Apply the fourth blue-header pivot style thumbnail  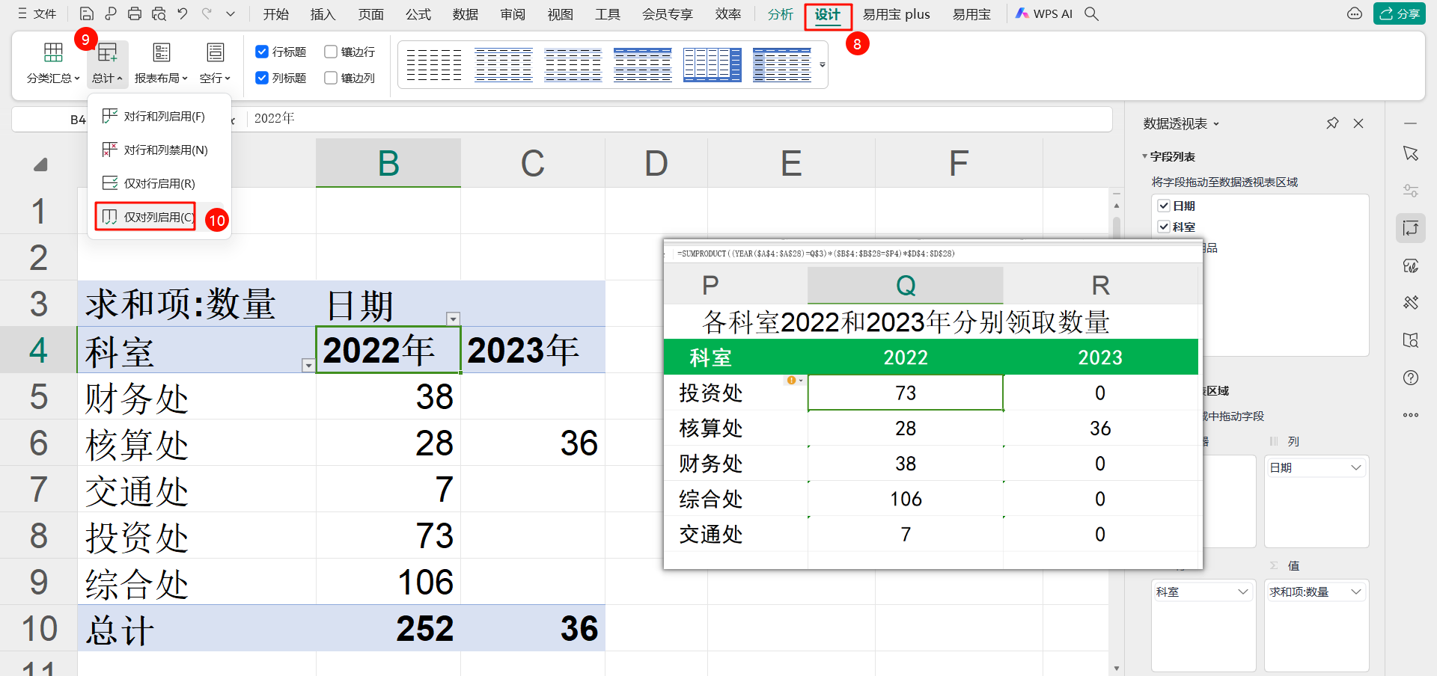(x=643, y=65)
